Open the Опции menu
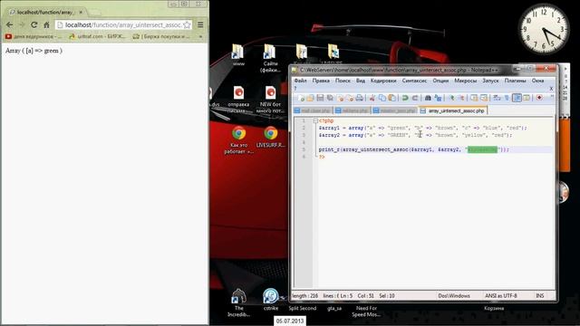The image size is (580, 326). [440, 81]
